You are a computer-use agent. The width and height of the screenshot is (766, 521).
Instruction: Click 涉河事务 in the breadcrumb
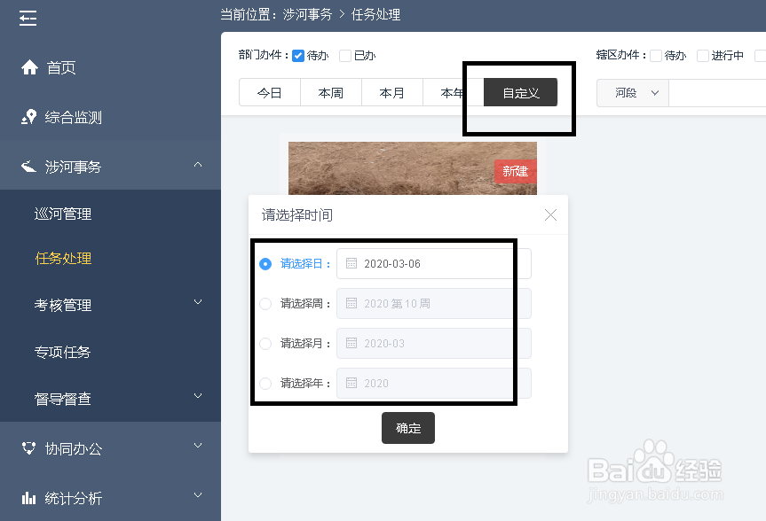click(307, 15)
